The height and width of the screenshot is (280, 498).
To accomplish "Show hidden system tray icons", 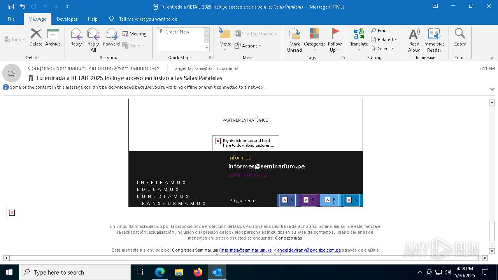I will click(x=419, y=272).
